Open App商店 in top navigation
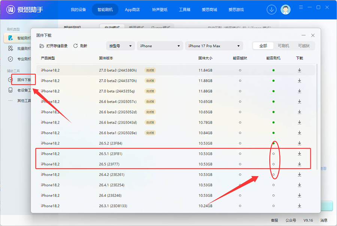Image resolution: width=337 pixels, height=226 pixels. point(132,10)
